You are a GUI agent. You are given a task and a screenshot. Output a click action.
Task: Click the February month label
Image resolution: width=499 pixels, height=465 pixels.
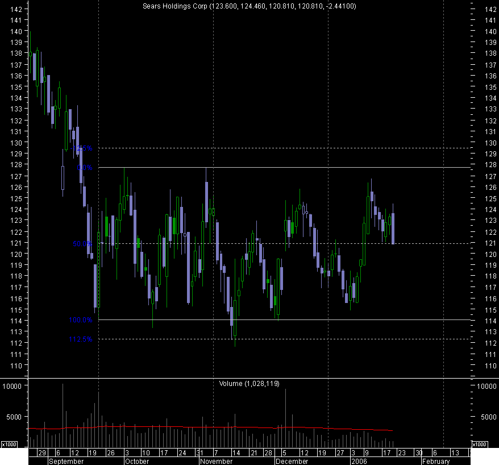436,461
